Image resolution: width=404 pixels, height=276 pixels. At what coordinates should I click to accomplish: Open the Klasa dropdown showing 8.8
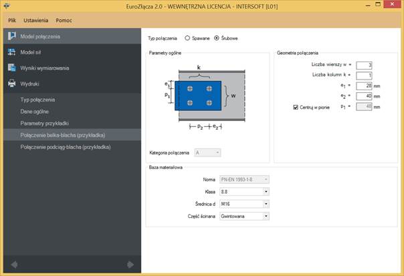pyautogui.click(x=244, y=192)
